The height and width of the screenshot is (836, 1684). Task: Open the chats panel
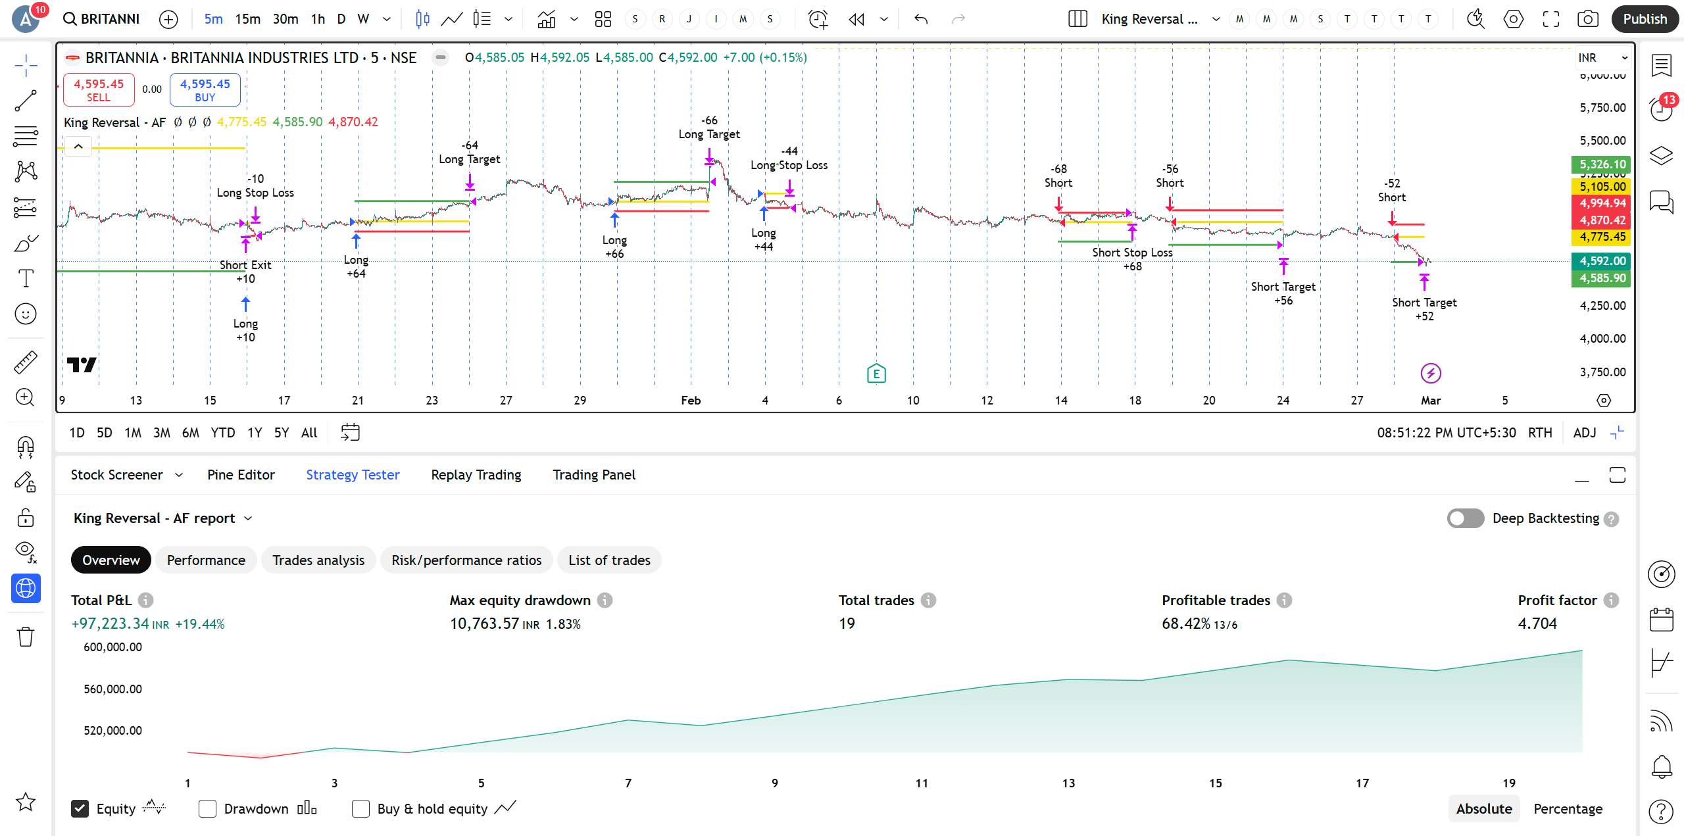[1662, 201]
